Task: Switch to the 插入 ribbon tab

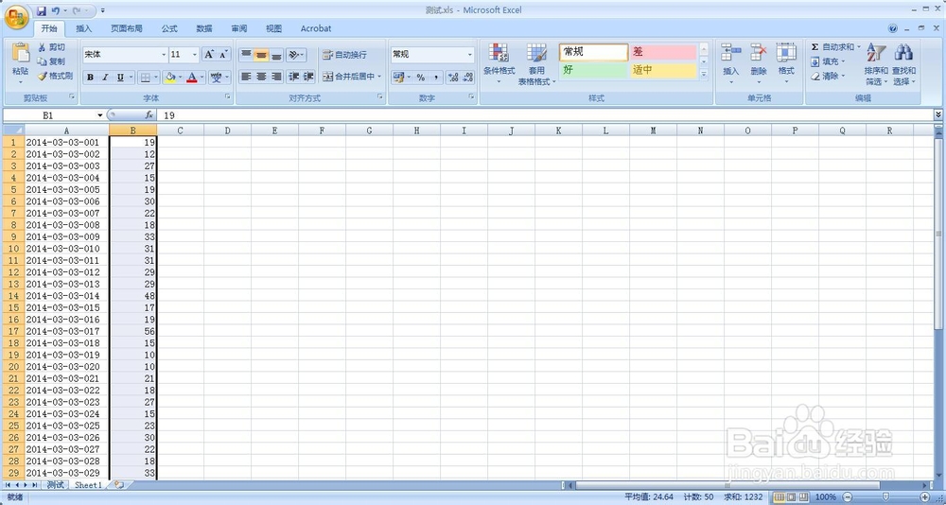Action: [84, 28]
